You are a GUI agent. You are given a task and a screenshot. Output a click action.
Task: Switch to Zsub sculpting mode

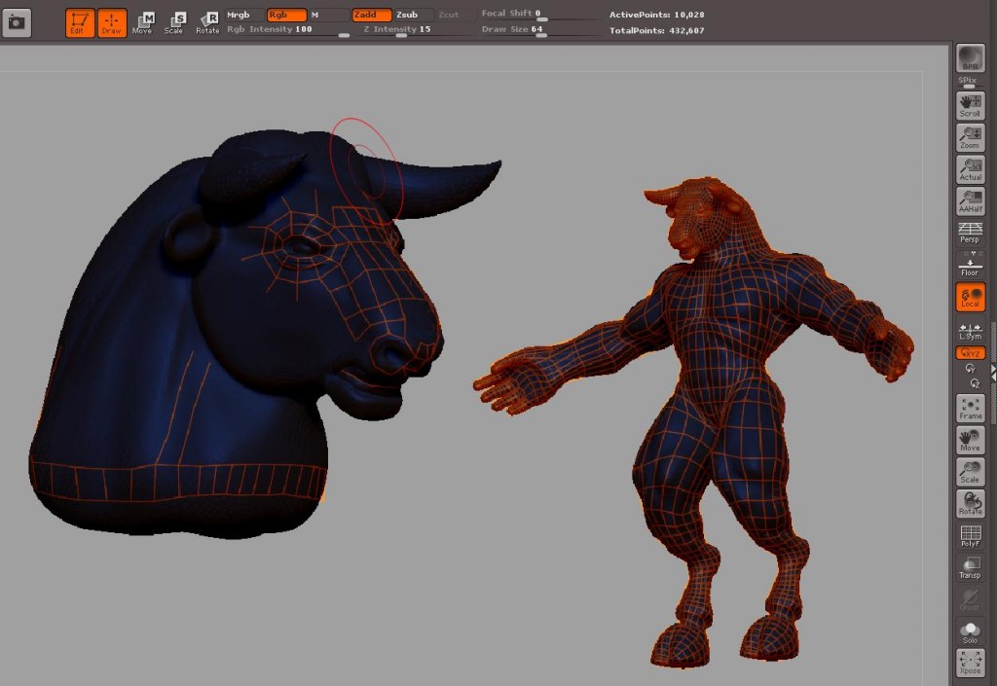(407, 15)
